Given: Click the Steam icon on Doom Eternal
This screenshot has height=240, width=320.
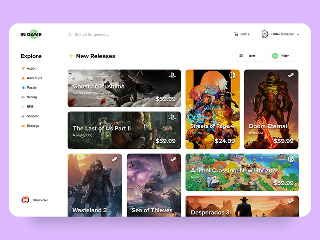Looking at the screenshot, I should (x=290, y=75).
